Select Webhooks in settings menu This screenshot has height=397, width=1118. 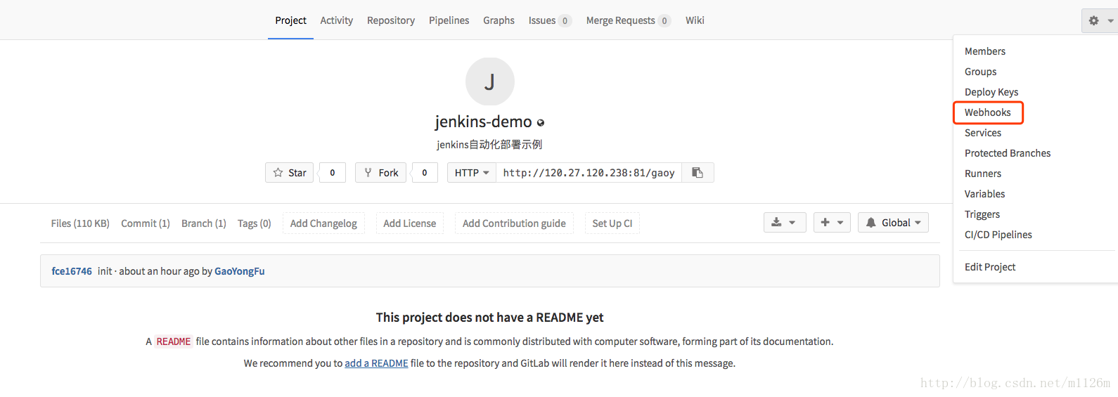(x=987, y=112)
